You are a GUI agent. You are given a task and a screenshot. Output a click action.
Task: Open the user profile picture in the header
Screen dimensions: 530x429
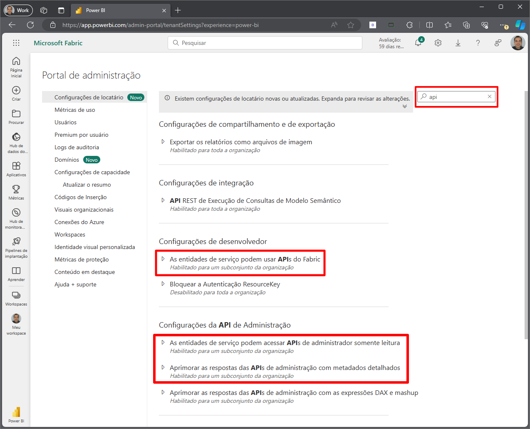[518, 43]
